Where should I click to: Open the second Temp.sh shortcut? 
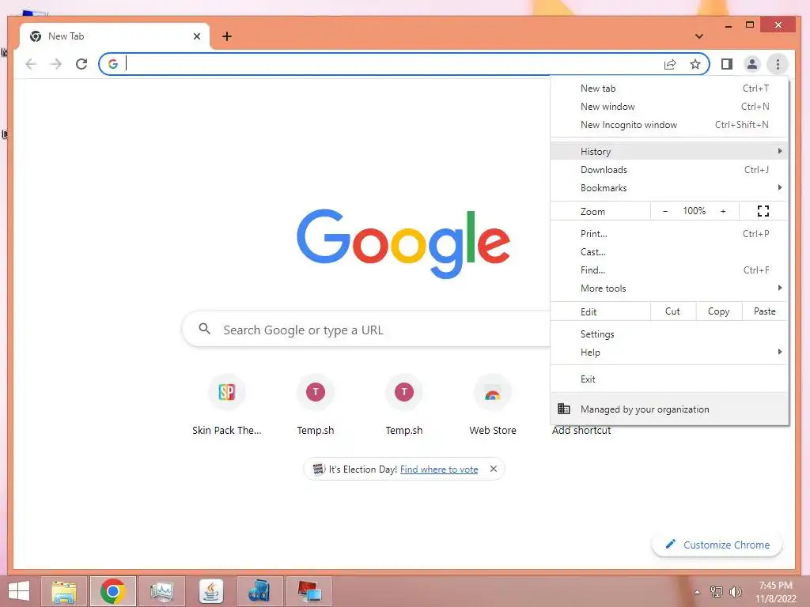[404, 405]
